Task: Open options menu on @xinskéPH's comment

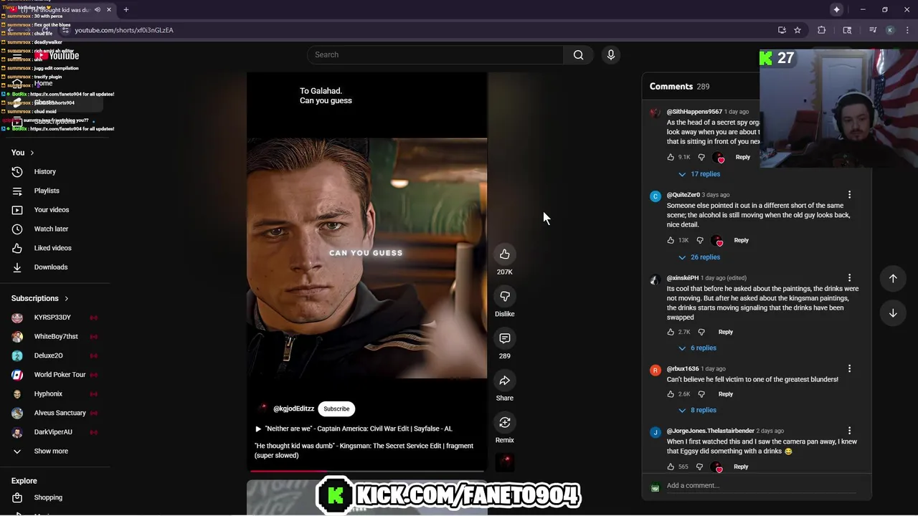Action: (x=849, y=278)
